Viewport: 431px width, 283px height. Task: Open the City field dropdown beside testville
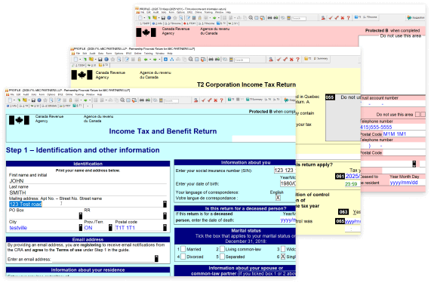click(81, 227)
